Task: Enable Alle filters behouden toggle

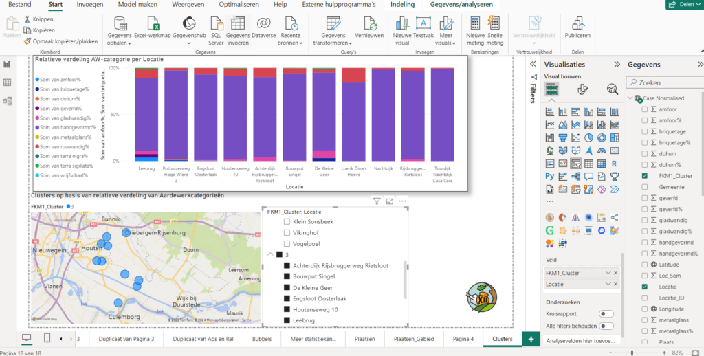Action: pyautogui.click(x=606, y=326)
